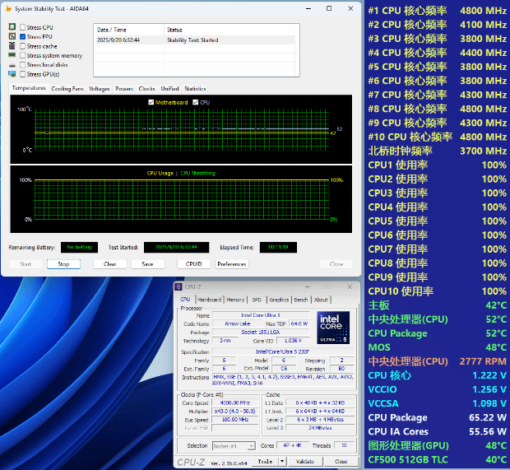Click the Remaining Battery 'No battery' field
The height and width of the screenshot is (470, 510).
(79, 248)
